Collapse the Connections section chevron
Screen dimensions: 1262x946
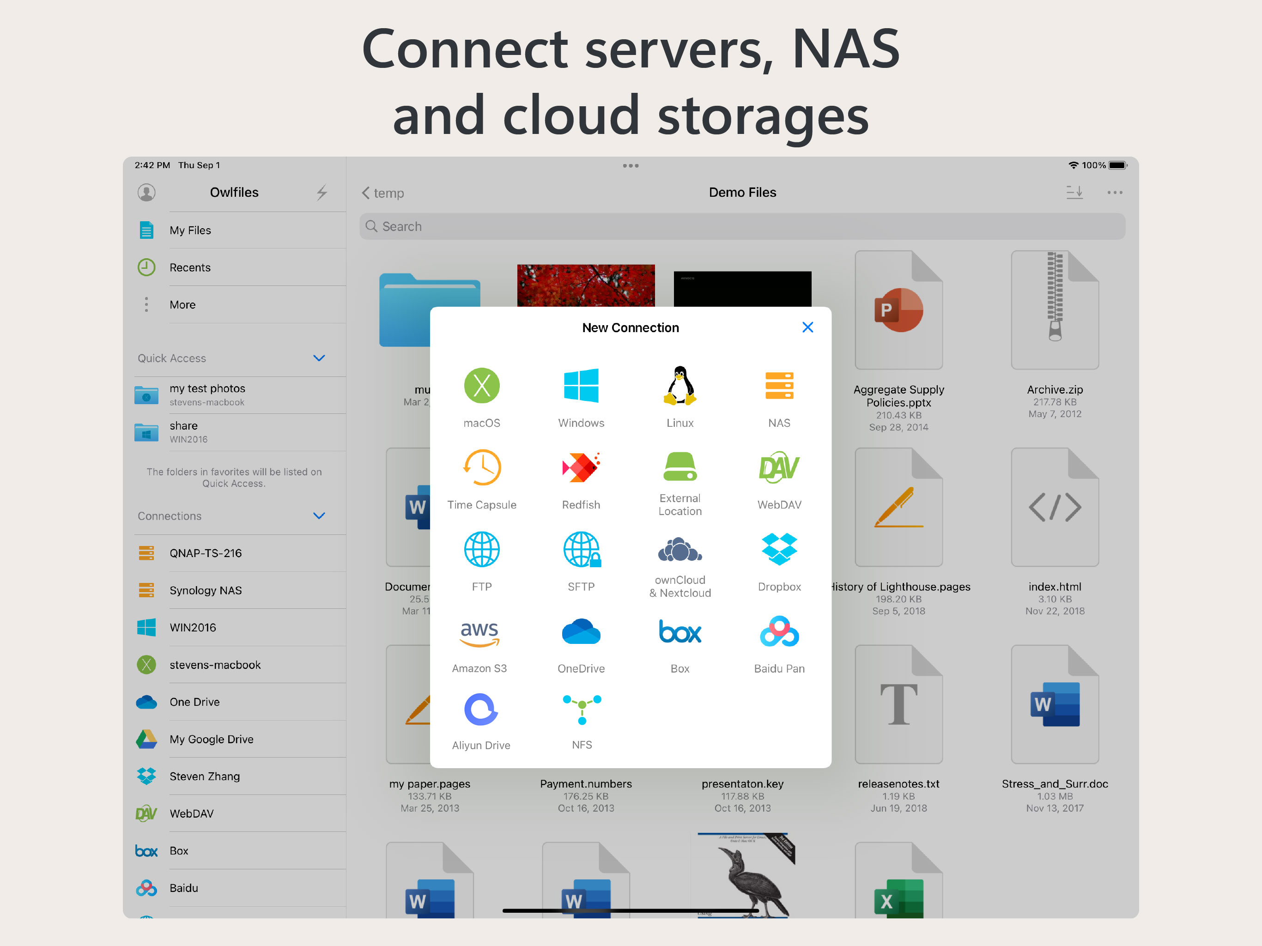tap(319, 516)
